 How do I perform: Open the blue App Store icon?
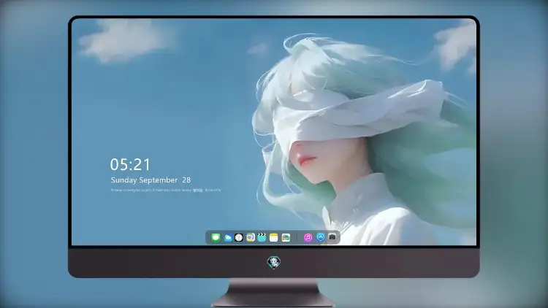(x=321, y=237)
